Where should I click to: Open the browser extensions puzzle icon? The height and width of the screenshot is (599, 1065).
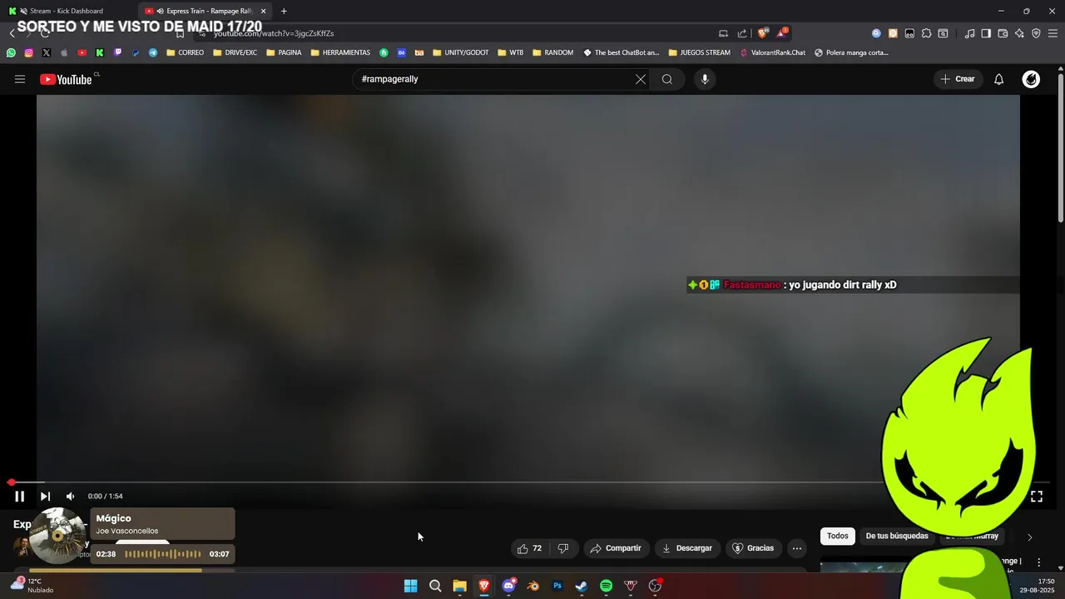coord(926,33)
